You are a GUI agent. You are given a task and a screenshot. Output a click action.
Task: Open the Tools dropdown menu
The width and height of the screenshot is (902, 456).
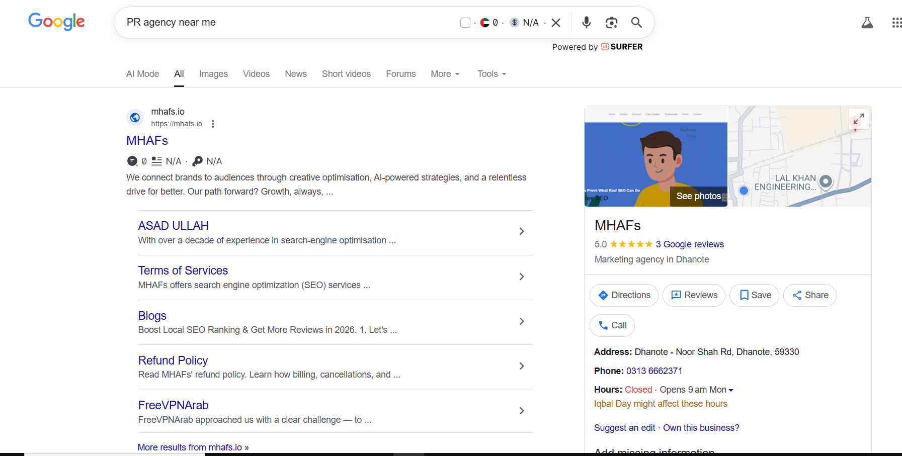pos(491,74)
